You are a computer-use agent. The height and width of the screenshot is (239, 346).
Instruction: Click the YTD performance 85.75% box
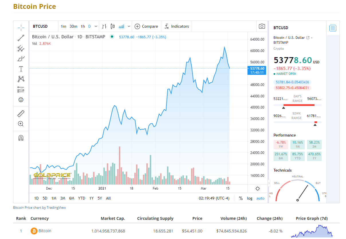pos(298,156)
